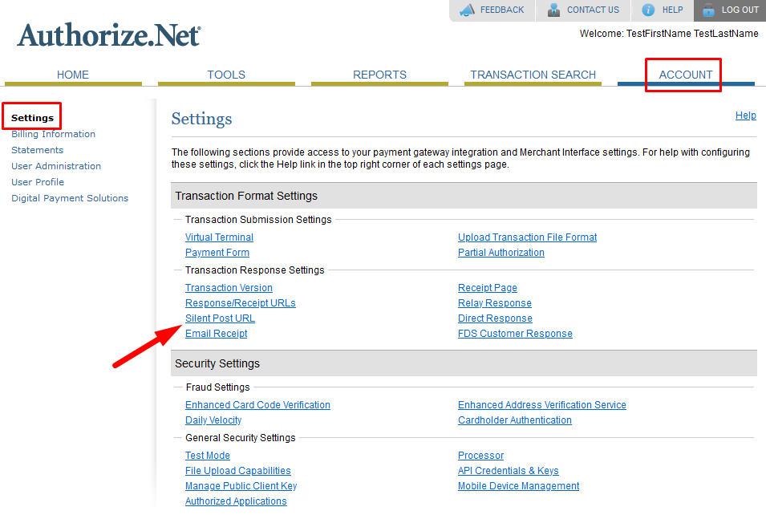Image resolution: width=766 pixels, height=515 pixels.
Task: Click the Virtual Terminal link
Action: tap(219, 237)
